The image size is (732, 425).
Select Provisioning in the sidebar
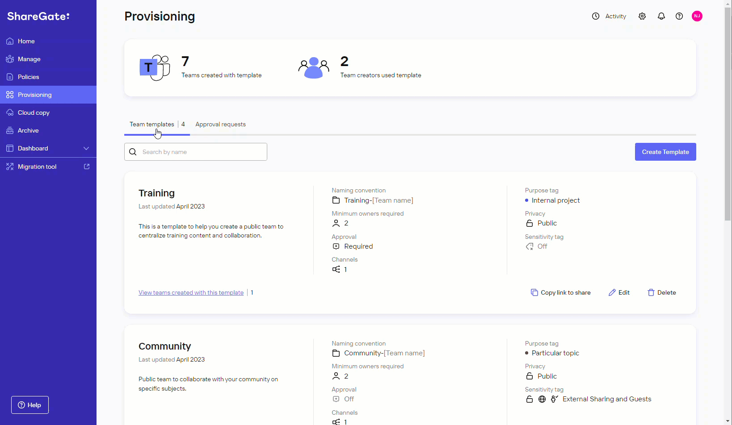click(48, 95)
